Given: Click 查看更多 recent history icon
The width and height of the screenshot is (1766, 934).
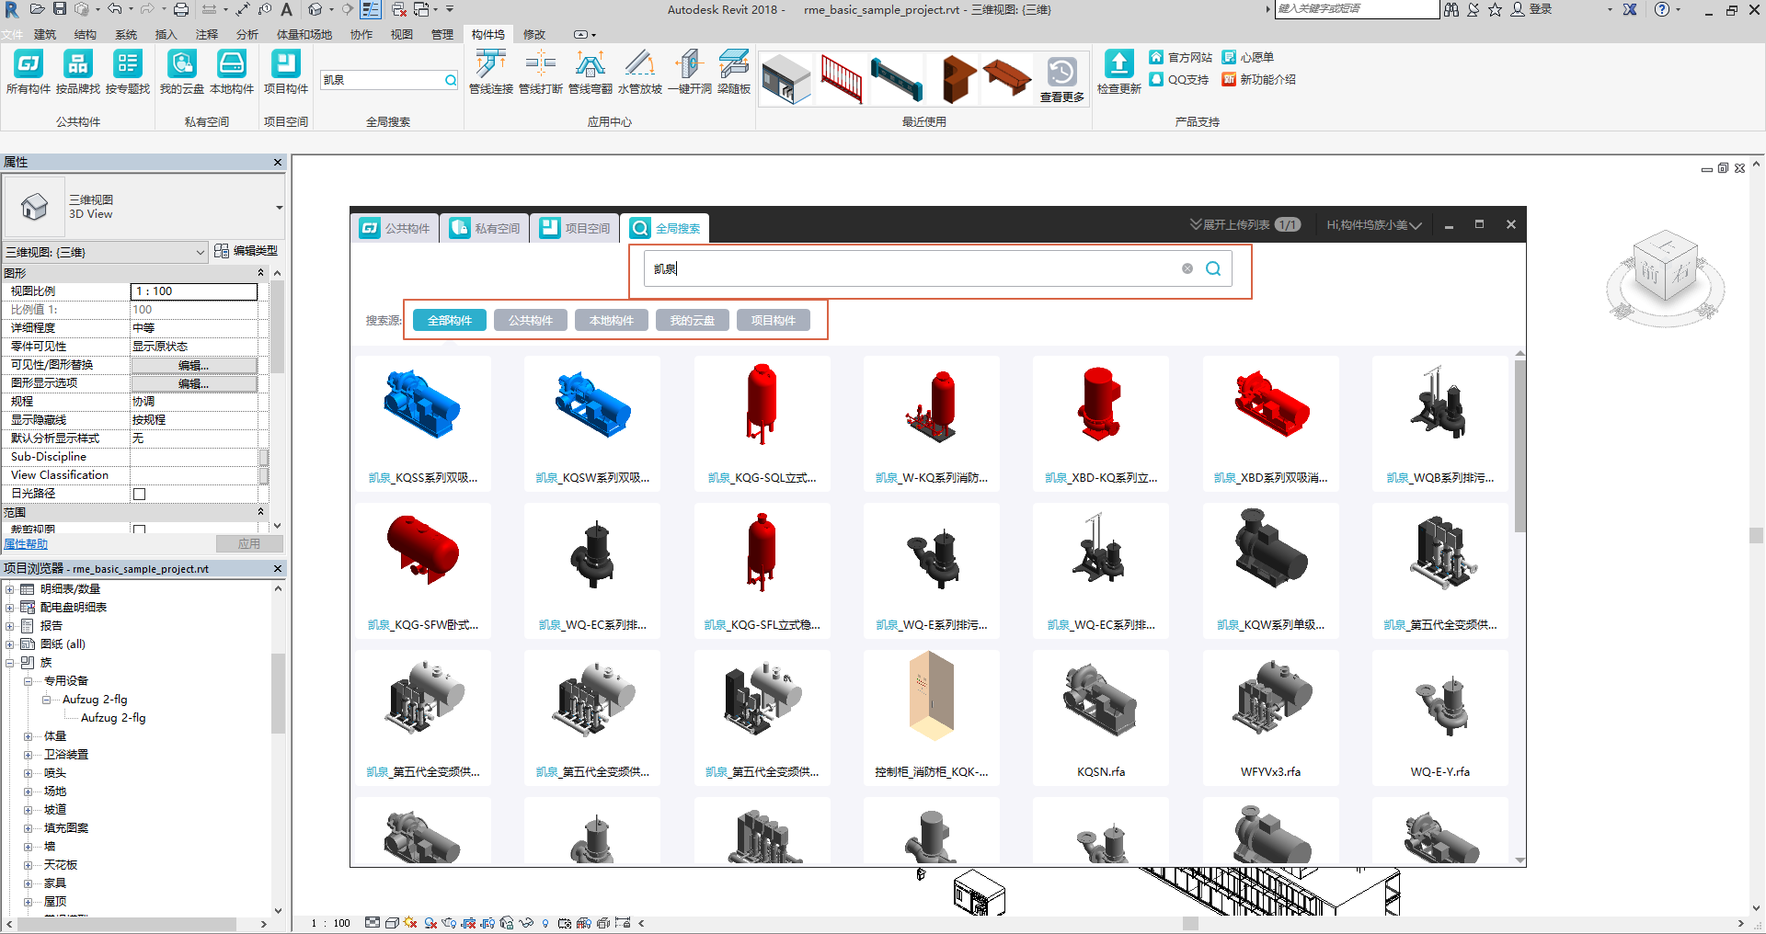Looking at the screenshot, I should click(1062, 79).
